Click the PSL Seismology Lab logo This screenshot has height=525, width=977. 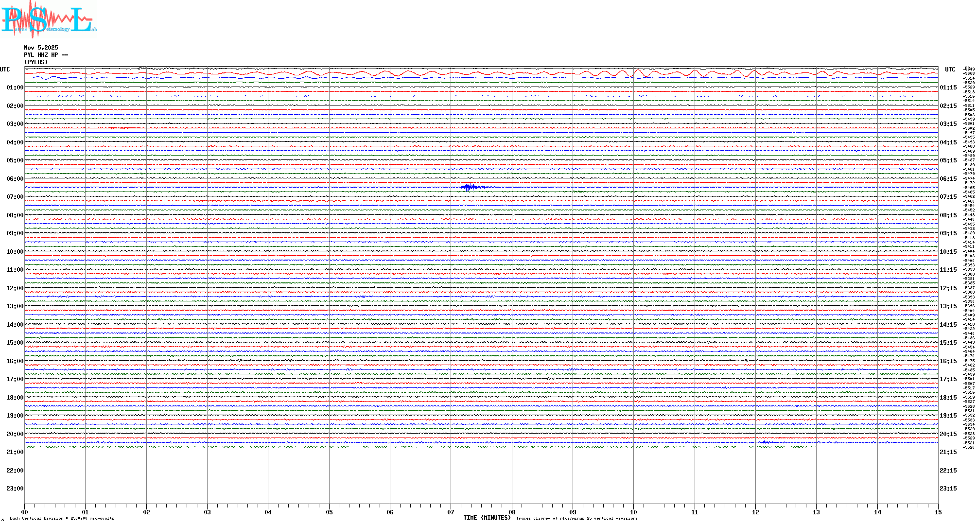click(x=49, y=19)
